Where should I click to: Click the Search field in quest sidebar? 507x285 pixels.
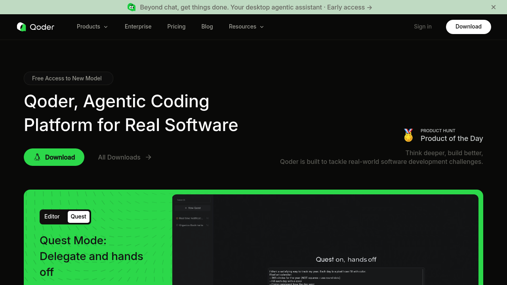193,200
